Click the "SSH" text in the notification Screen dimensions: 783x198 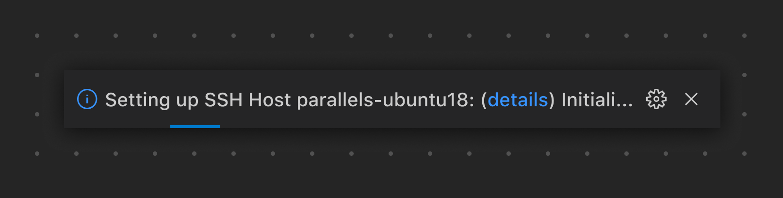223,99
